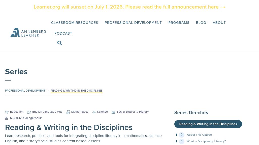The image size is (259, 145).
Task: Click the search magnifier icon
Action: click(x=59, y=43)
